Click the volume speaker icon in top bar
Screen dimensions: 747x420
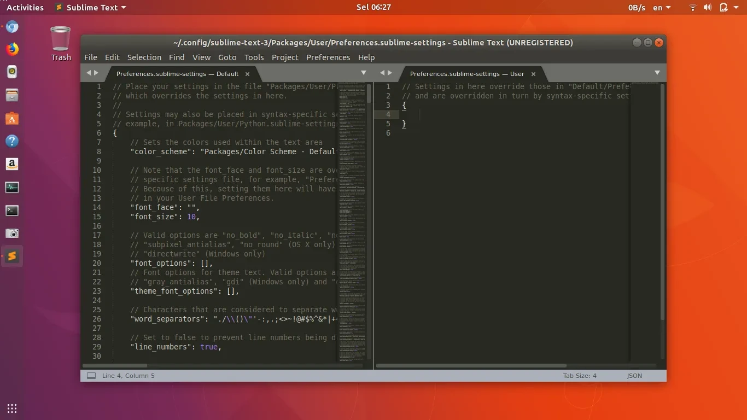[x=708, y=8]
